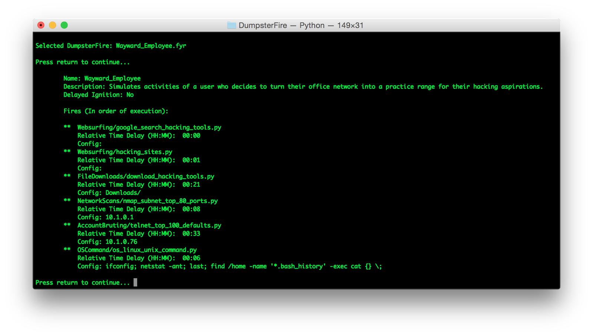
Task: Click the 'Config: 10.1.0.76' line
Action: 107,242
